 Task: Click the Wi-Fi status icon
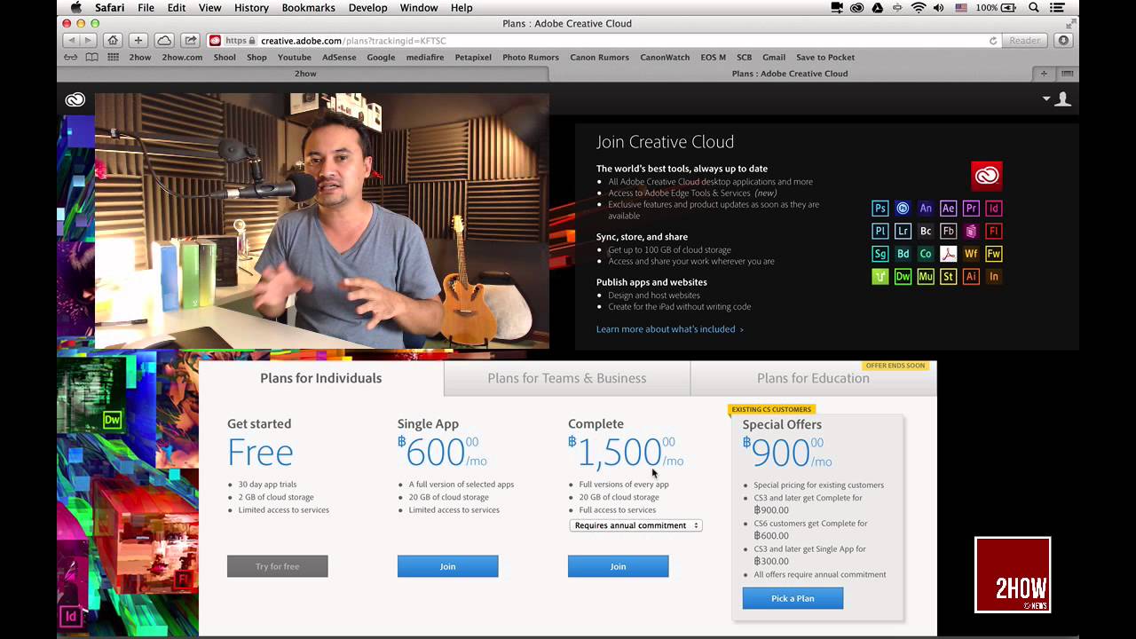919,8
